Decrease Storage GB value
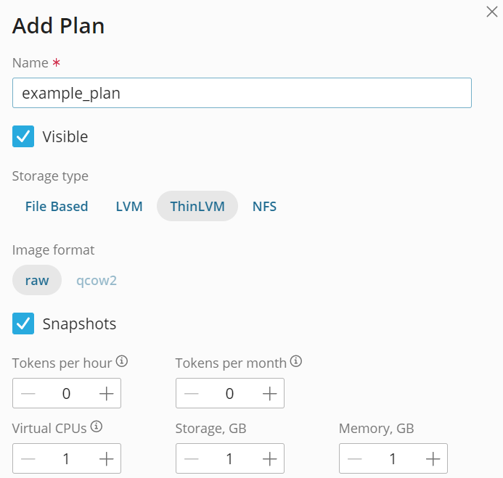 (191, 459)
